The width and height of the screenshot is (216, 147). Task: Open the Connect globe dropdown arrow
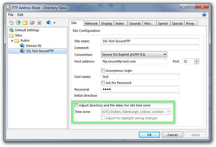point(54,23)
